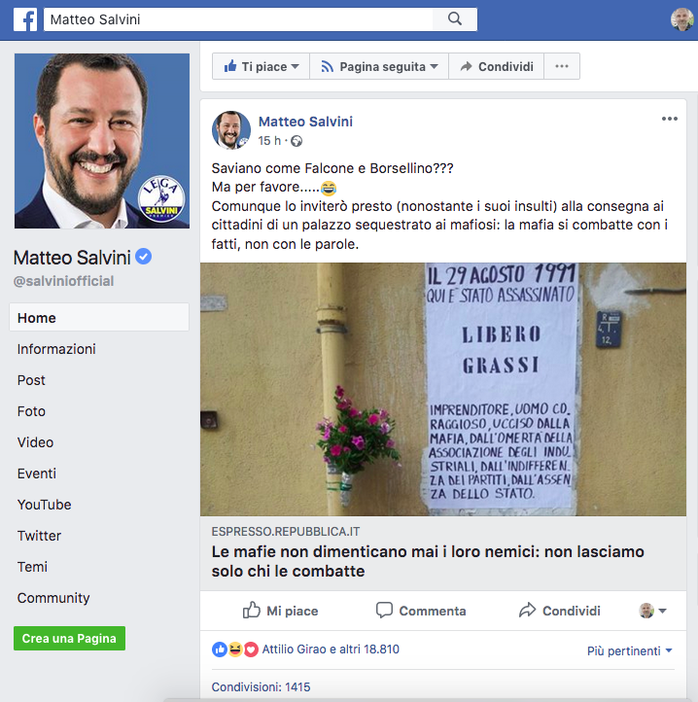This screenshot has height=702, width=698.
Task: Expand the Pagina seguita dropdown
Action: (x=379, y=66)
